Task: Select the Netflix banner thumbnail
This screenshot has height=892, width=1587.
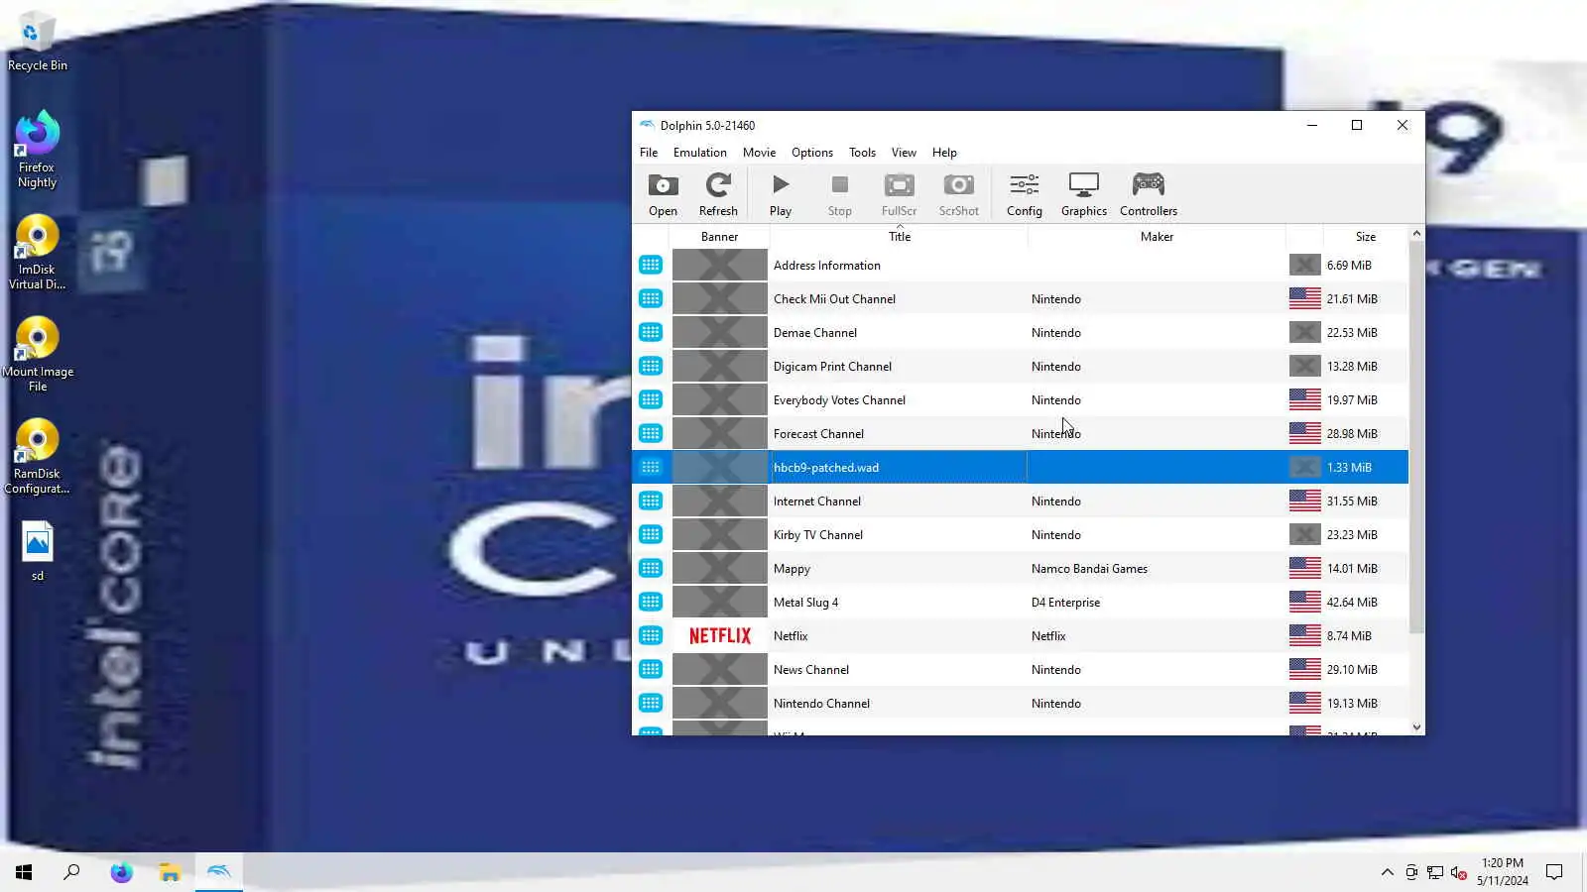Action: tap(720, 636)
